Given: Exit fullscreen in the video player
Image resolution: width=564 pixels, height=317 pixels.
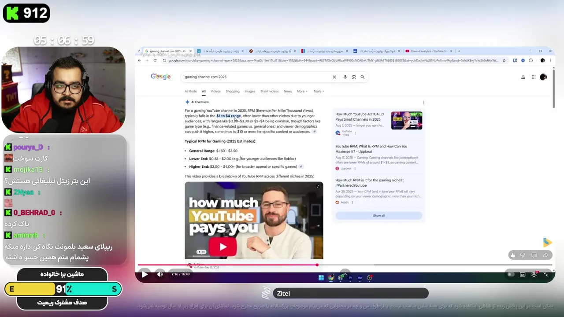Looking at the screenshot, I should pyautogui.click(x=546, y=274).
